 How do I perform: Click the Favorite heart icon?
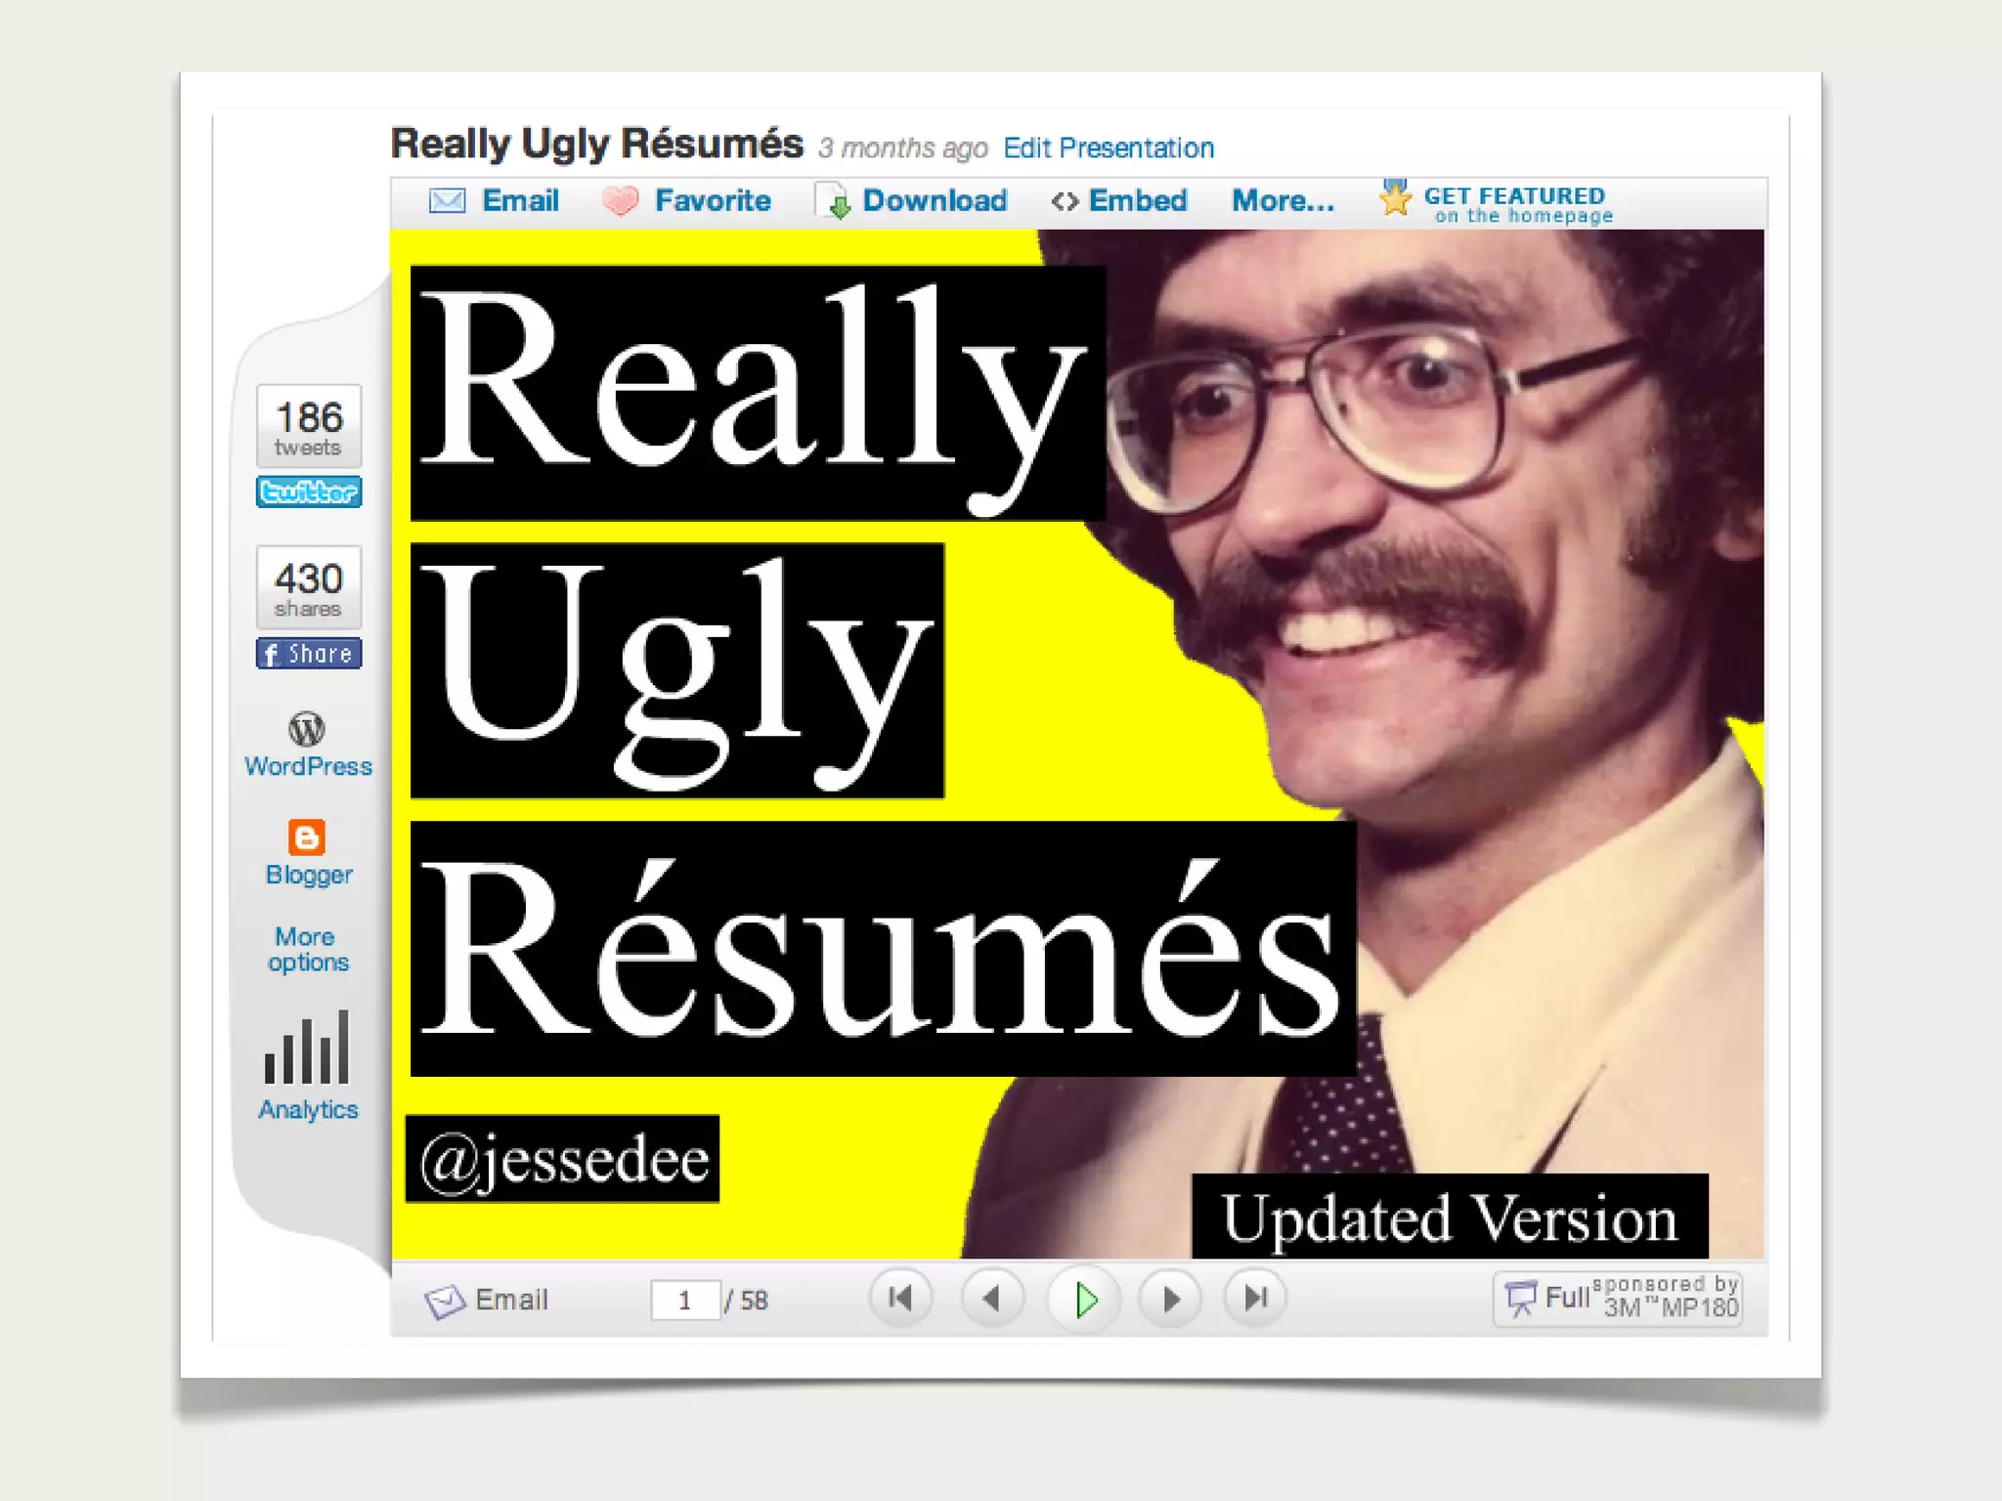pyautogui.click(x=620, y=201)
